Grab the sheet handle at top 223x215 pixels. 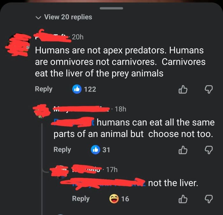[x=111, y=8]
